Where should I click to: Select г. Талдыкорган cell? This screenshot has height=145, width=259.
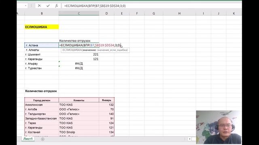(x=42, y=114)
